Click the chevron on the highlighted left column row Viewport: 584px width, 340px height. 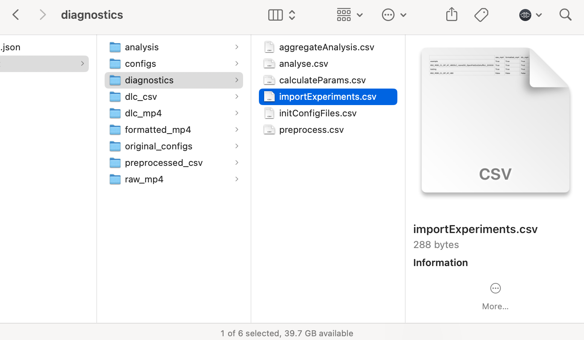pyautogui.click(x=82, y=63)
